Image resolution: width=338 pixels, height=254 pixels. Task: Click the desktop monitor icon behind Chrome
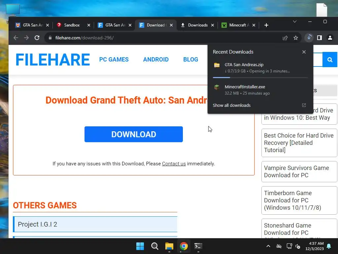point(13,10)
